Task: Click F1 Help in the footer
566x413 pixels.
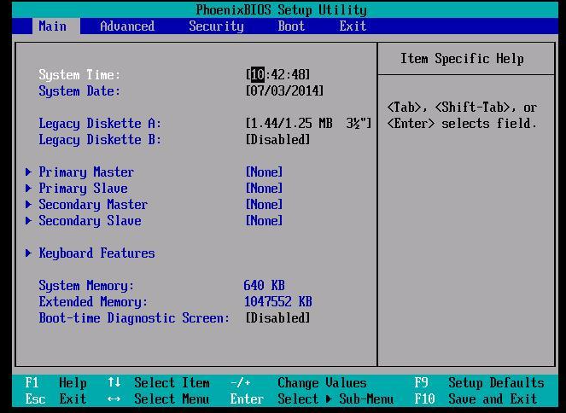Action: click(56, 383)
